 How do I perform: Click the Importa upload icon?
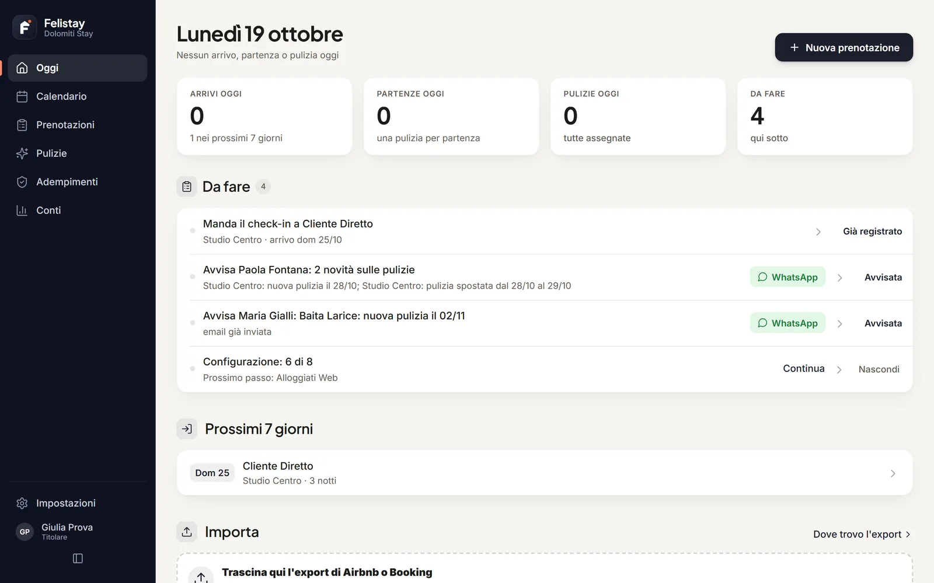187,532
